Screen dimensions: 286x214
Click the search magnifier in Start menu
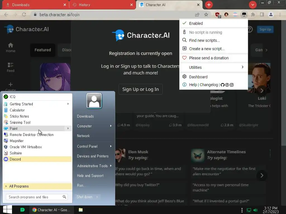coord(65,197)
